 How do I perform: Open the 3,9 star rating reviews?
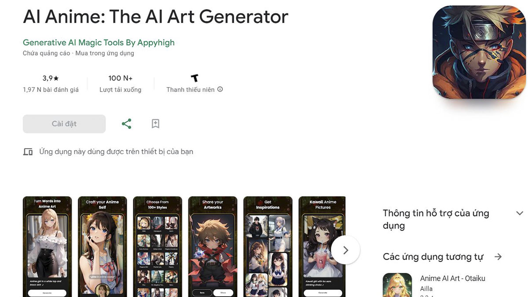tap(51, 84)
